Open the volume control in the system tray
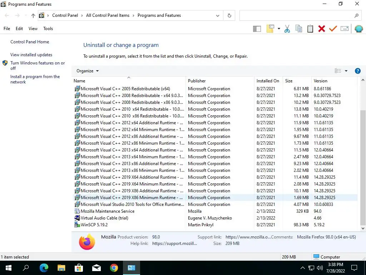 pyautogui.click(x=320, y=268)
